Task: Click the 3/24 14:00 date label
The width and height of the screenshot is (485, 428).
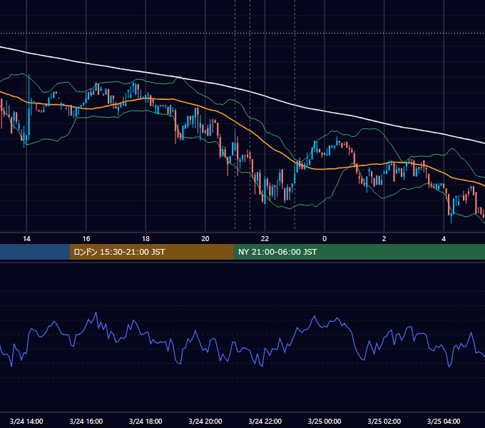Action: [26, 421]
